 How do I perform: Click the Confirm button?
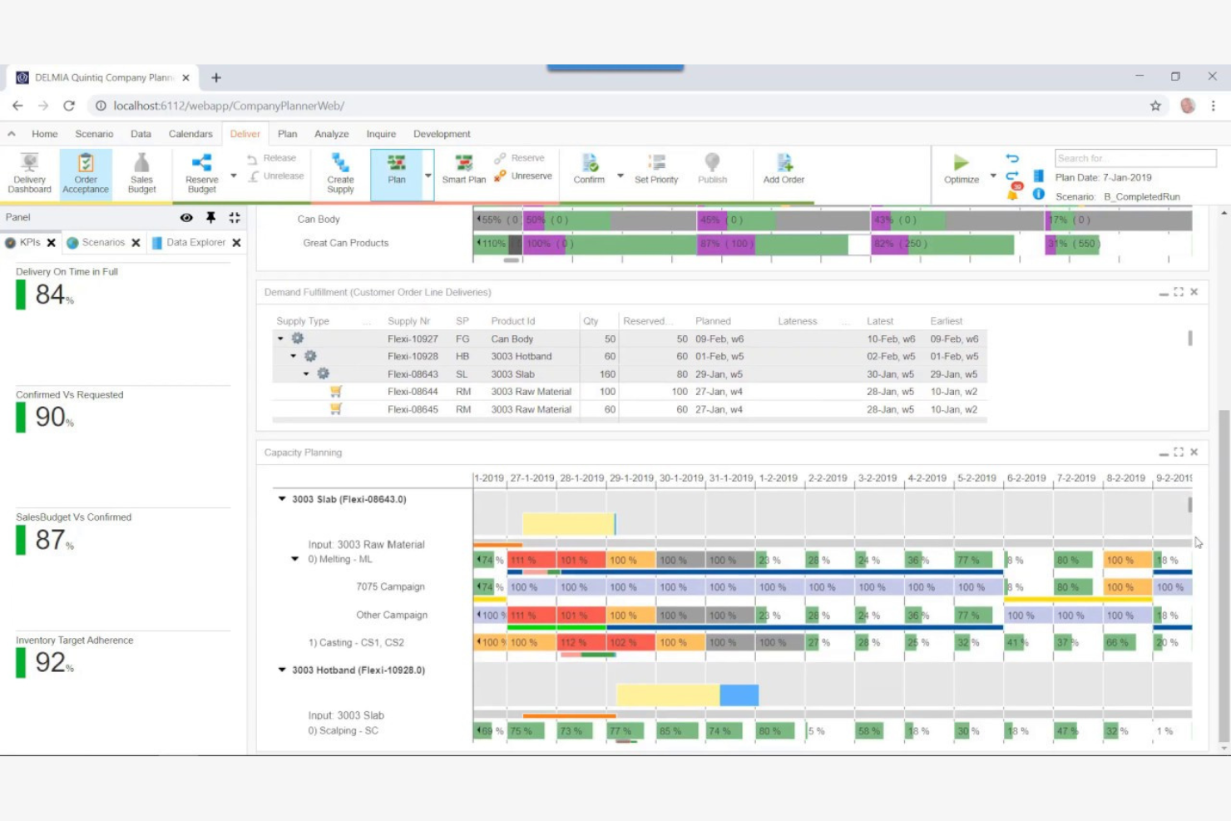tap(590, 169)
